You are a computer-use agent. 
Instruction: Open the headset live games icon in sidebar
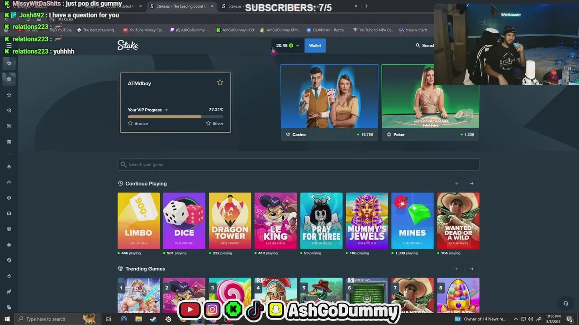pyautogui.click(x=9, y=214)
